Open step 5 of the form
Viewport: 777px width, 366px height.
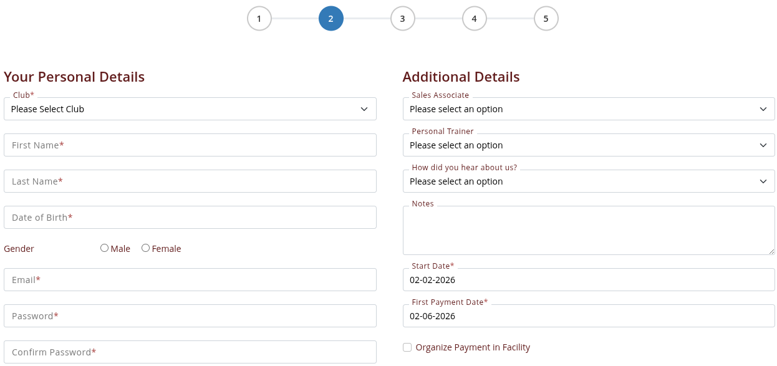(546, 19)
